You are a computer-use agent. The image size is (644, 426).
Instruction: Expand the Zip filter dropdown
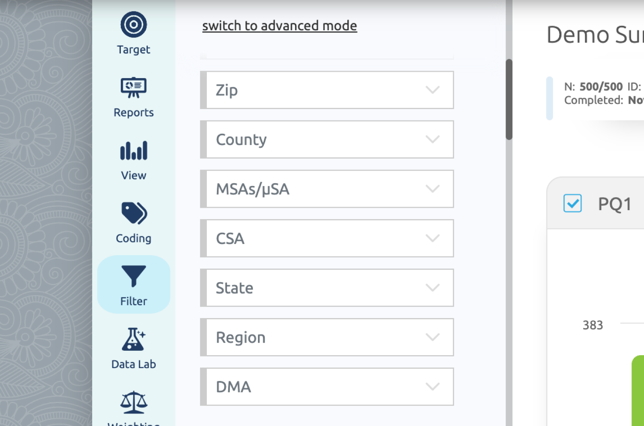(x=327, y=90)
